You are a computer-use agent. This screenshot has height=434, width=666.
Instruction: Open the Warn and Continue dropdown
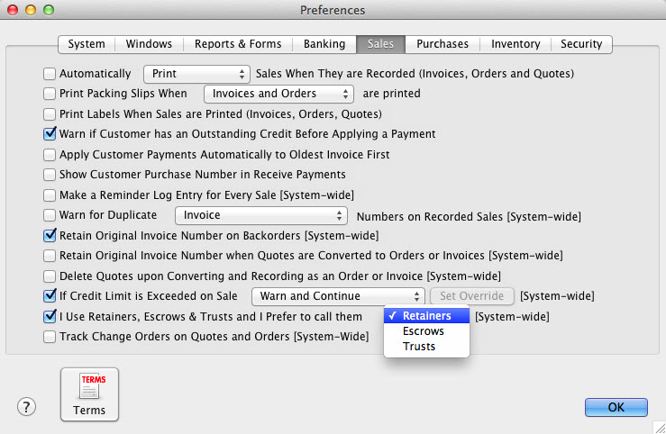pos(337,296)
